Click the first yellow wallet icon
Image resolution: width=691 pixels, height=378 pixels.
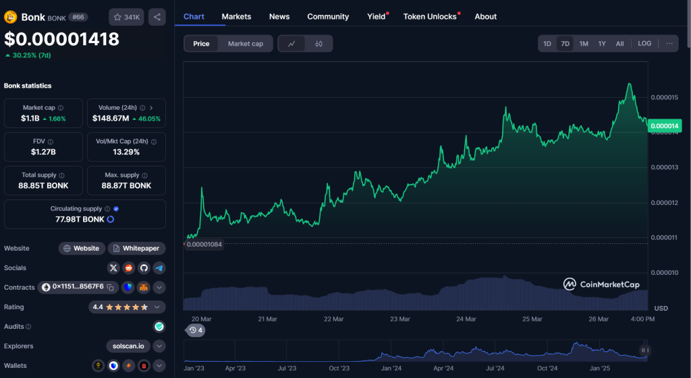pos(98,366)
